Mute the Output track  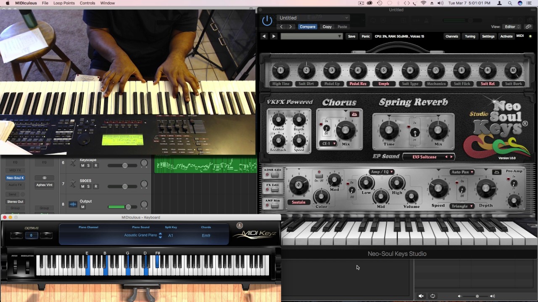pos(82,207)
